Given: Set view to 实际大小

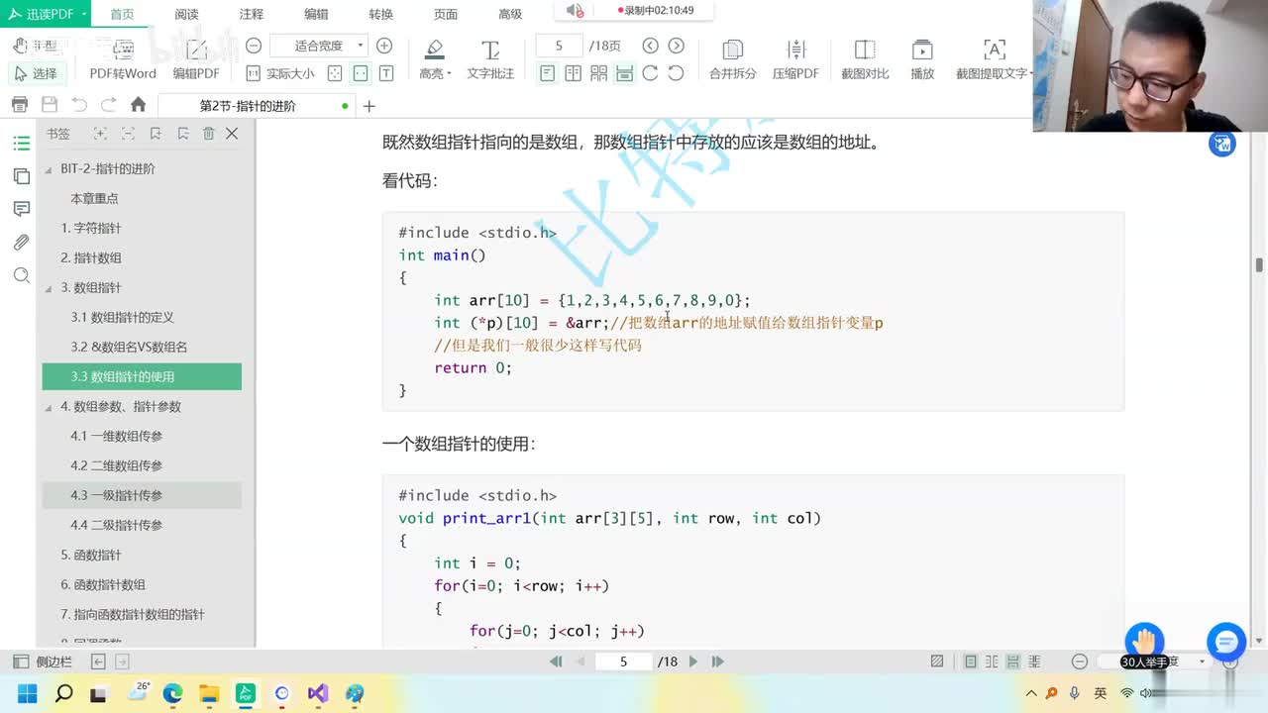Looking at the screenshot, I should tap(281, 73).
